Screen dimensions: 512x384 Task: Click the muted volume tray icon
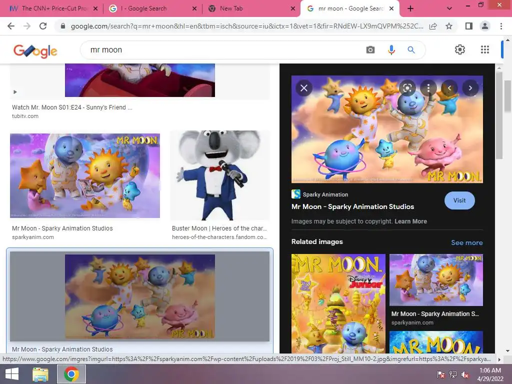click(x=465, y=374)
